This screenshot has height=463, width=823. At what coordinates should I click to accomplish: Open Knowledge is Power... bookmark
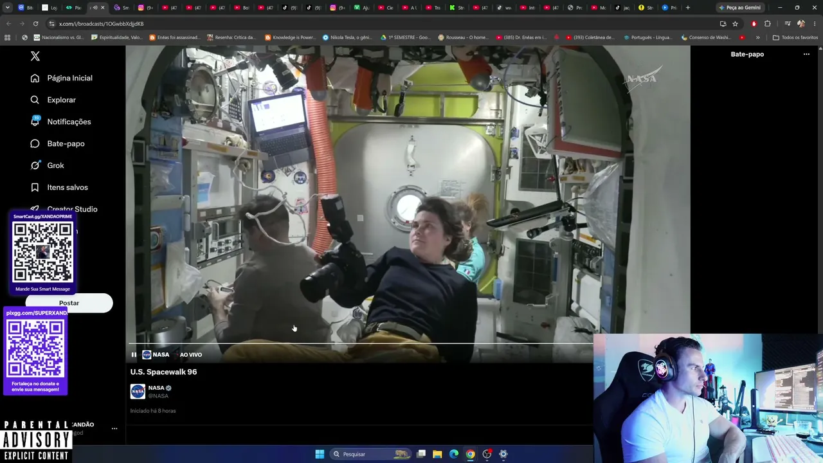[290, 37]
